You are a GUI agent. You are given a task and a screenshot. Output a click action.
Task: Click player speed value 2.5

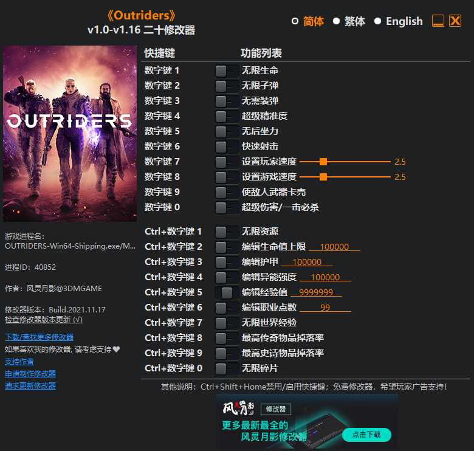400,162
